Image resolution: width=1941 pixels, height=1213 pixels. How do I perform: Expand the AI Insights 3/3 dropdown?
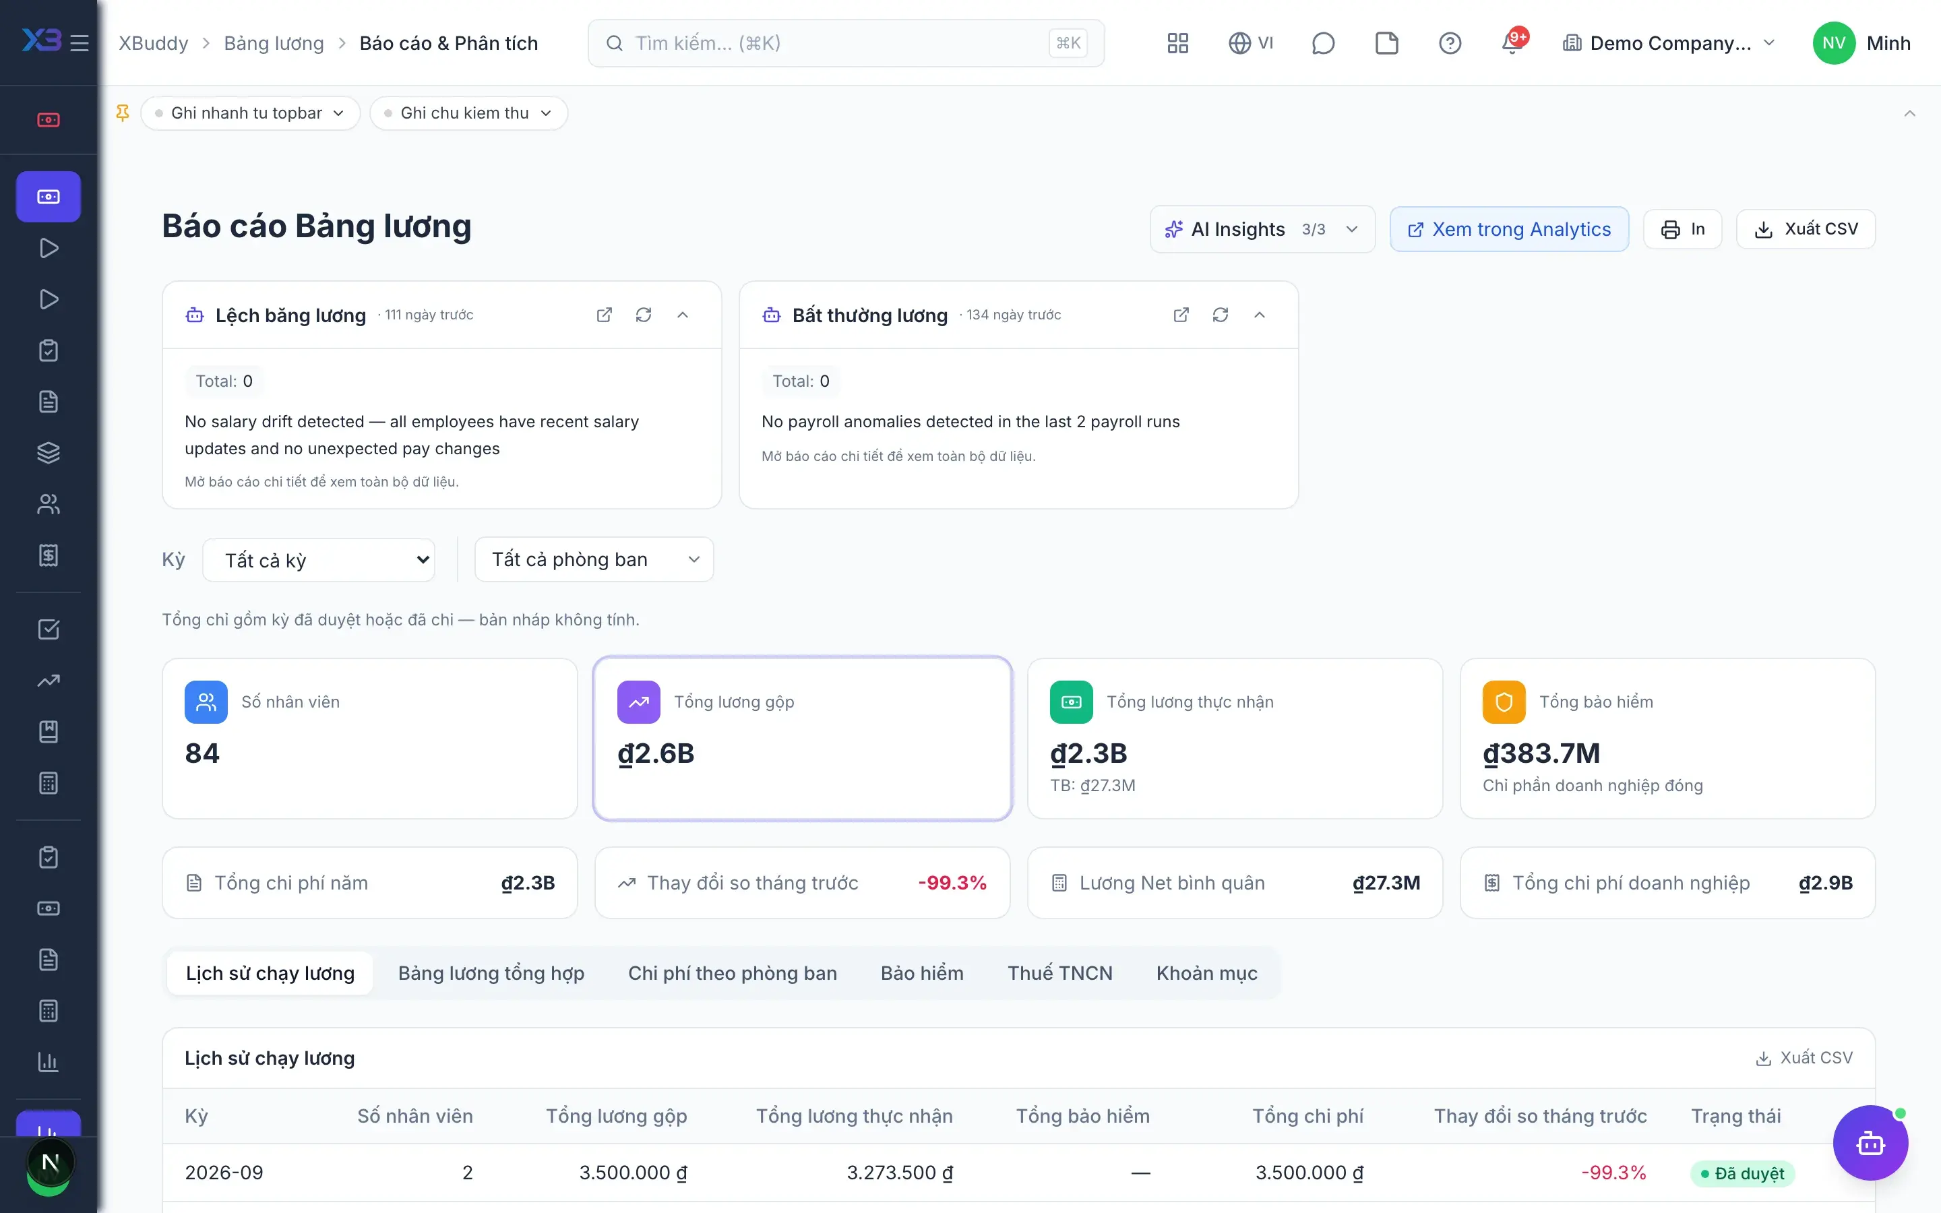(1262, 229)
